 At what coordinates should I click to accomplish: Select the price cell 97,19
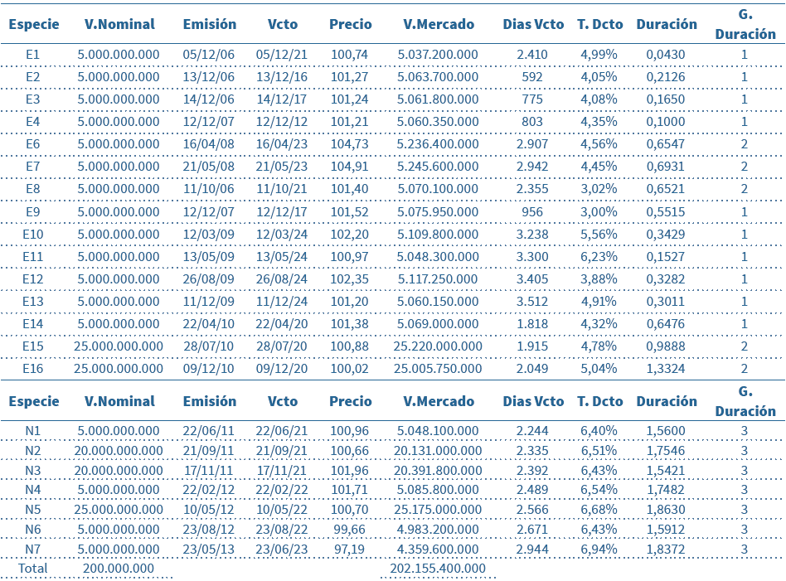click(x=349, y=549)
